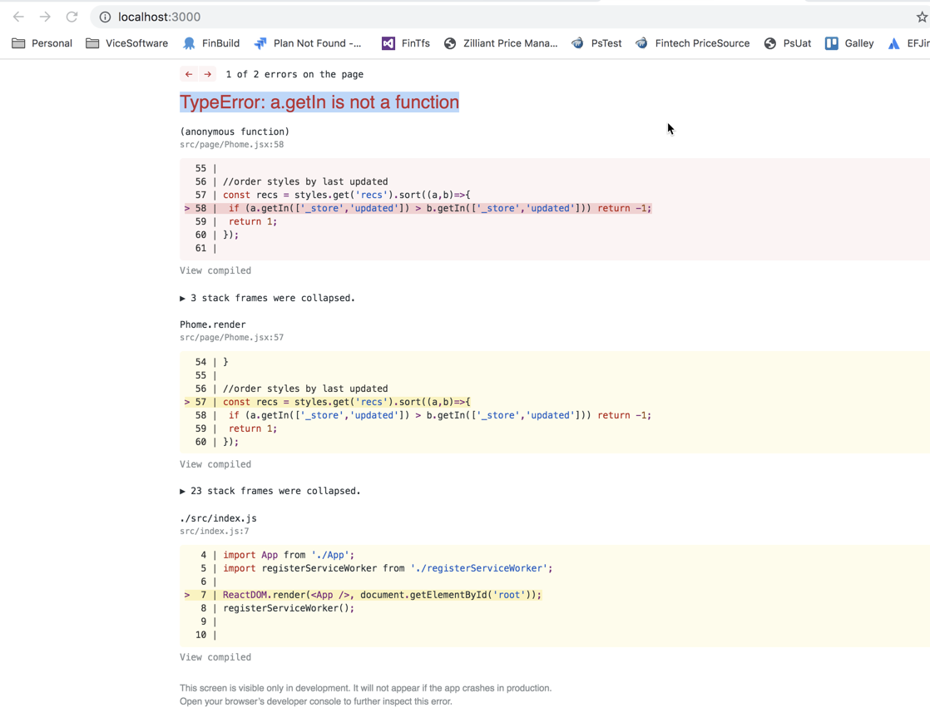Viewport: 930px width, 713px height.
Task: Click View compiled under Phome.render frame
Action: click(215, 464)
